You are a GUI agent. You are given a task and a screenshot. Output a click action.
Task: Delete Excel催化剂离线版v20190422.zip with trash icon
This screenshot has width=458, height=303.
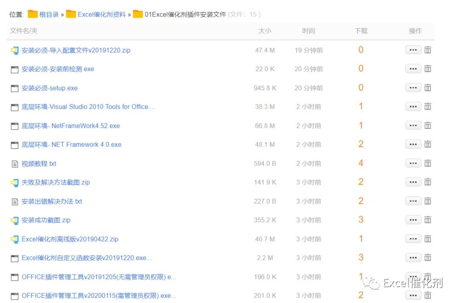427,239
